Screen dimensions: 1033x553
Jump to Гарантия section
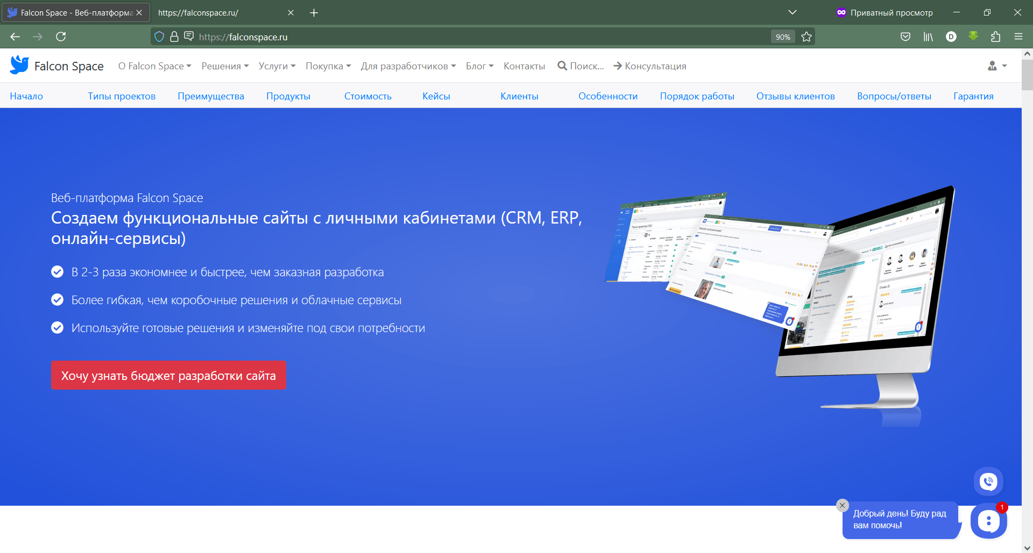(973, 96)
